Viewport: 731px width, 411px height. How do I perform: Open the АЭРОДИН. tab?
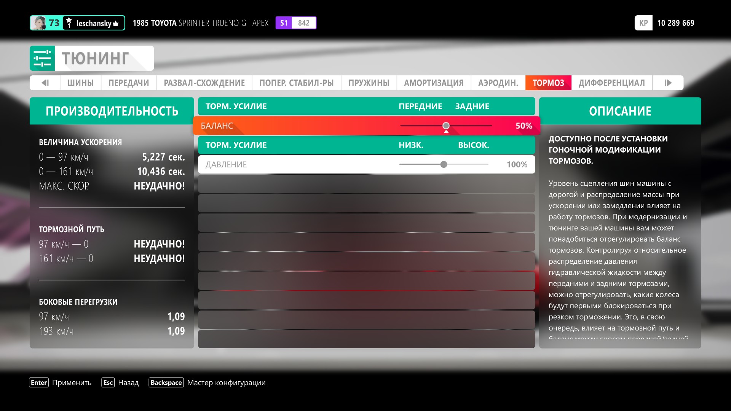(498, 83)
